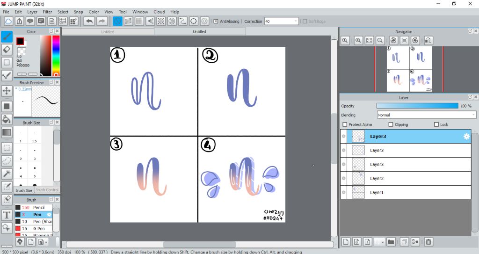Select the Layer2 row
Image resolution: width=479 pixels, height=254 pixels.
pyautogui.click(x=406, y=179)
